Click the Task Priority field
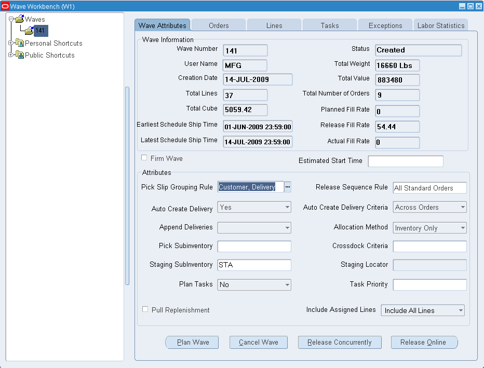This screenshot has width=484, height=368. pos(429,285)
